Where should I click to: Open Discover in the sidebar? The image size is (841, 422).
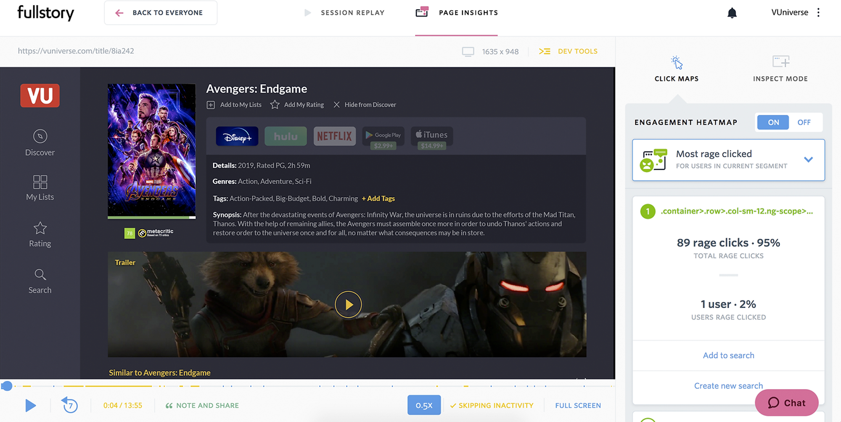pos(40,143)
